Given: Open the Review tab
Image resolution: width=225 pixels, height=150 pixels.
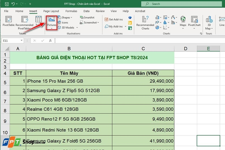Looking at the screenshot, I should click(x=100, y=11).
